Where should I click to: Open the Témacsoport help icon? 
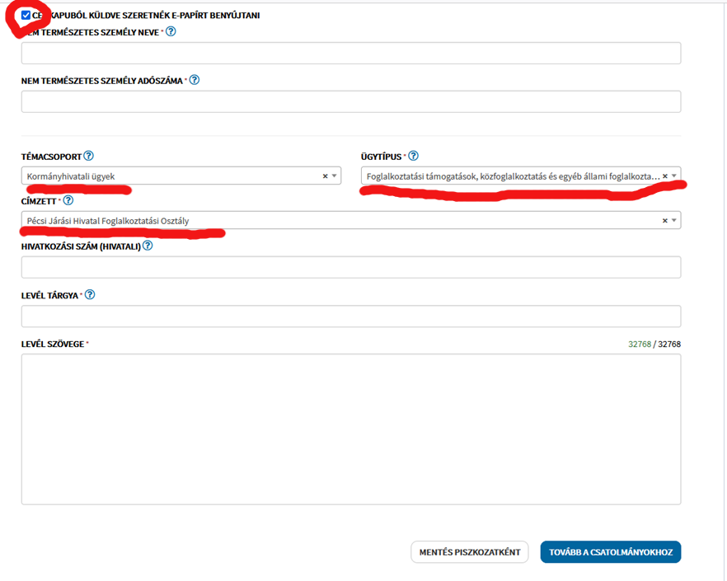point(88,156)
